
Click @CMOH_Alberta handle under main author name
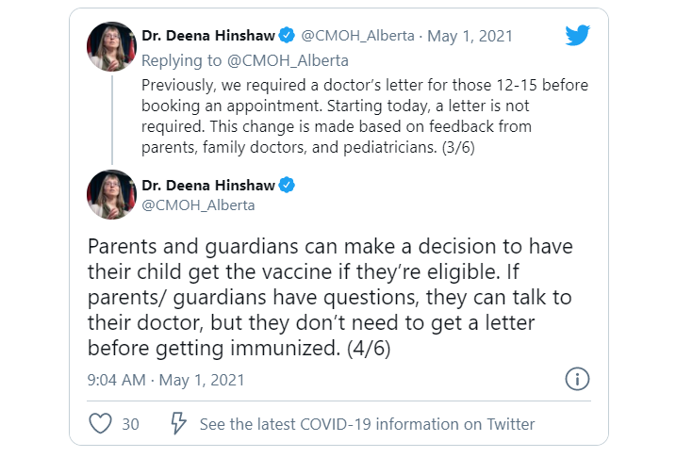pos(198,205)
